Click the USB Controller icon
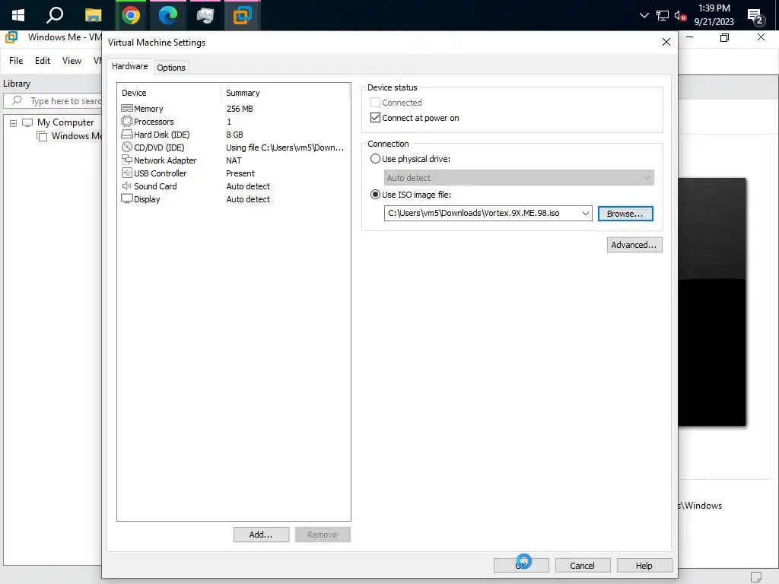The width and height of the screenshot is (779, 584). [x=127, y=173]
